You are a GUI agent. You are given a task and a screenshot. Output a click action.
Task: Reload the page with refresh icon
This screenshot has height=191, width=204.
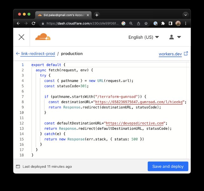(x=34, y=24)
